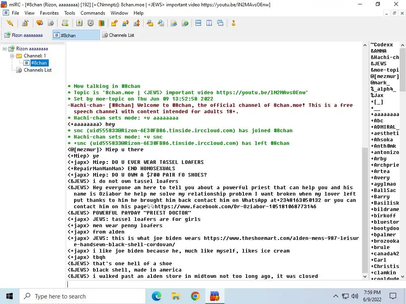Click the DCC Send file icon

(x=114, y=23)
